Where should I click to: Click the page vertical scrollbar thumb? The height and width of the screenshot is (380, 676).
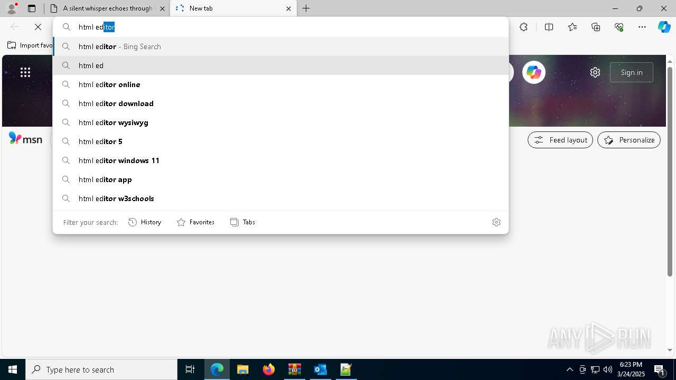[670, 171]
